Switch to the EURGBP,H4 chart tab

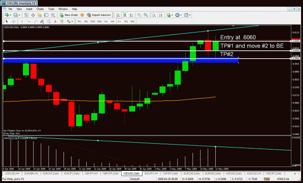coord(32,174)
